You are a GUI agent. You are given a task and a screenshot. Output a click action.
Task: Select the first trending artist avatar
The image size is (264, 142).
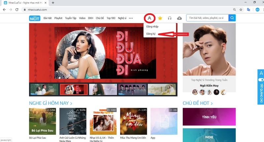tap(195, 92)
